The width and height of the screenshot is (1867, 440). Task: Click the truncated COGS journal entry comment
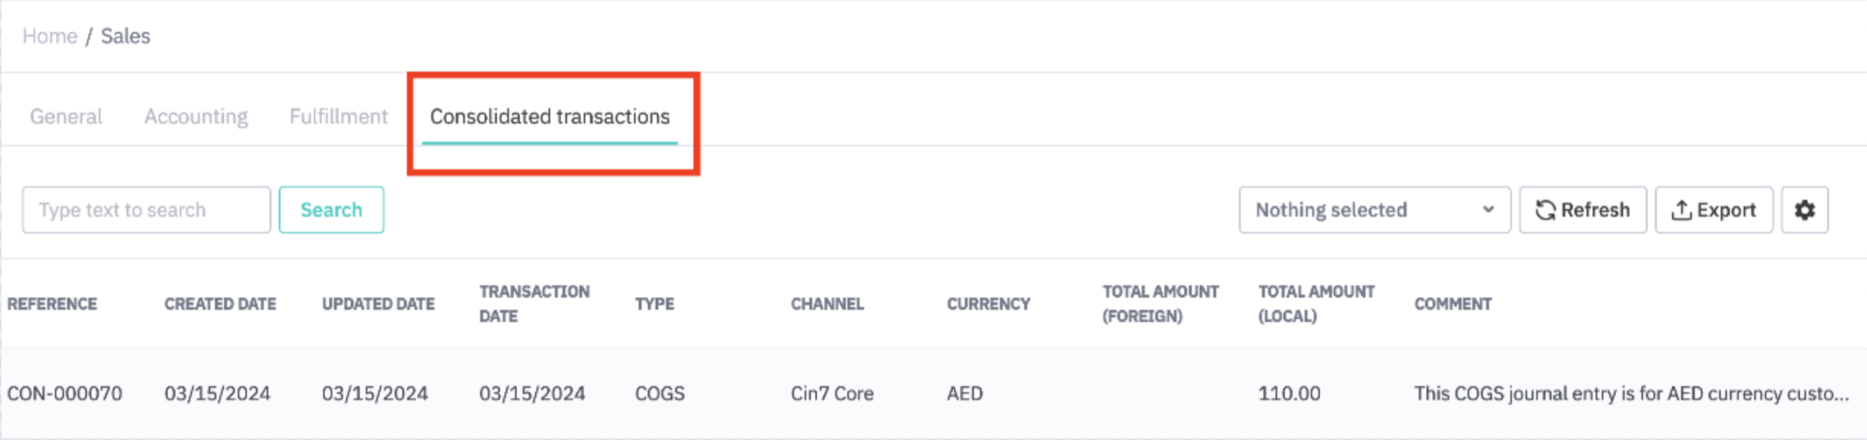point(1631,394)
